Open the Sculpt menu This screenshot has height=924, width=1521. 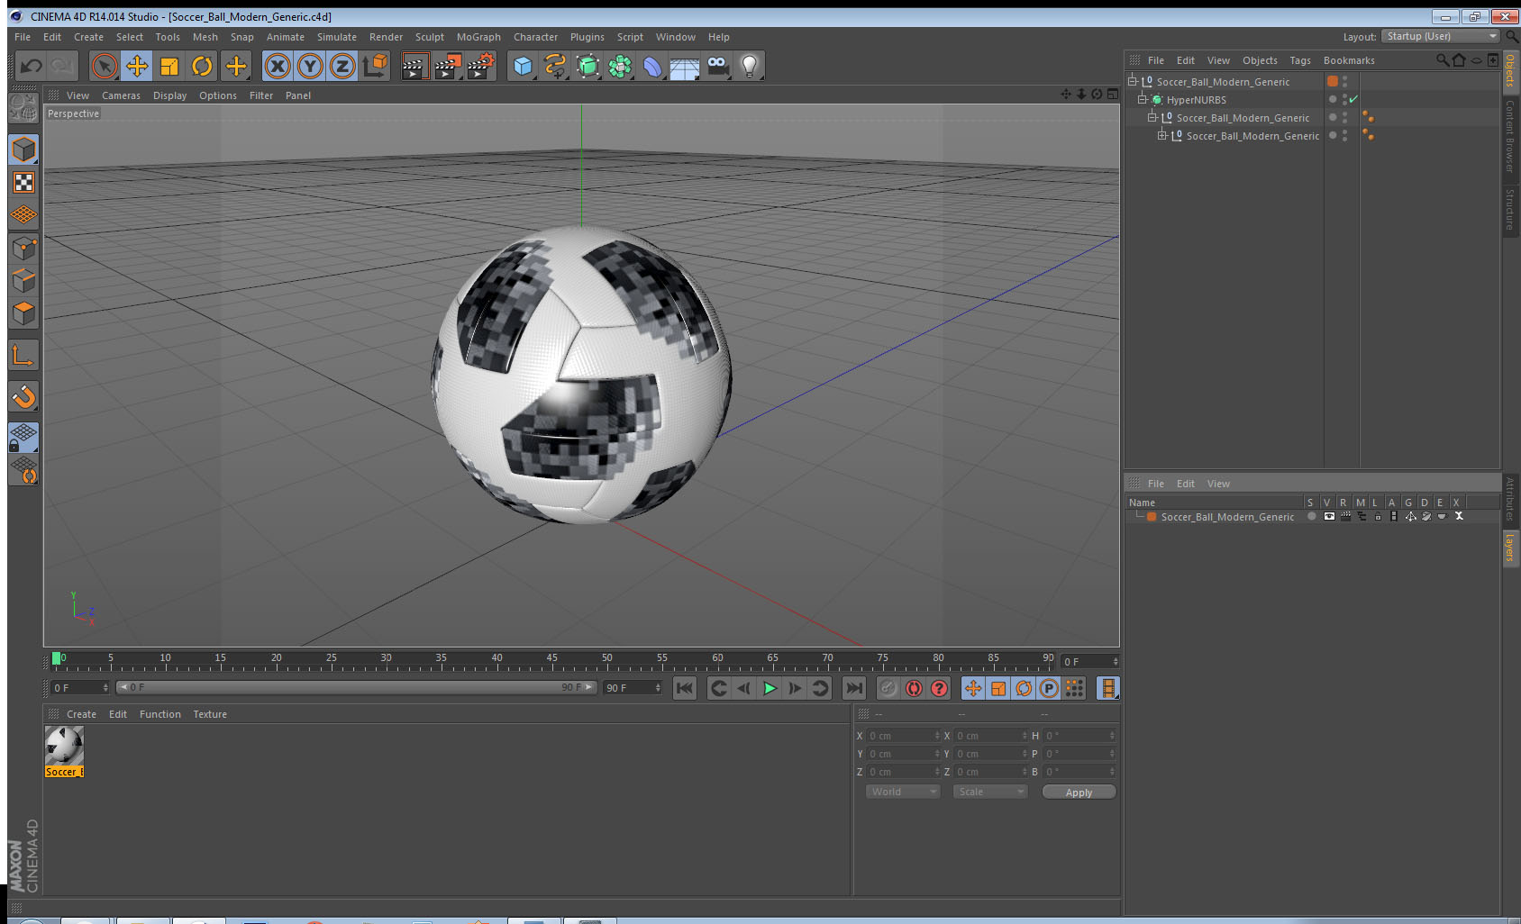[x=430, y=37]
